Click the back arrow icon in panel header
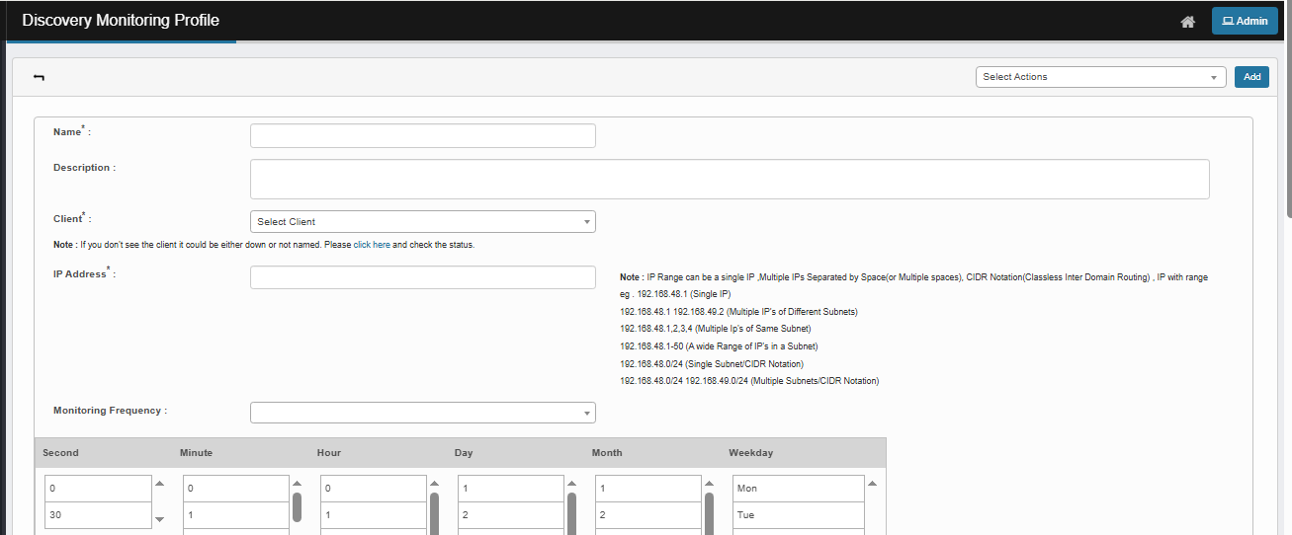Screen dimensions: 1292x535 (39, 77)
